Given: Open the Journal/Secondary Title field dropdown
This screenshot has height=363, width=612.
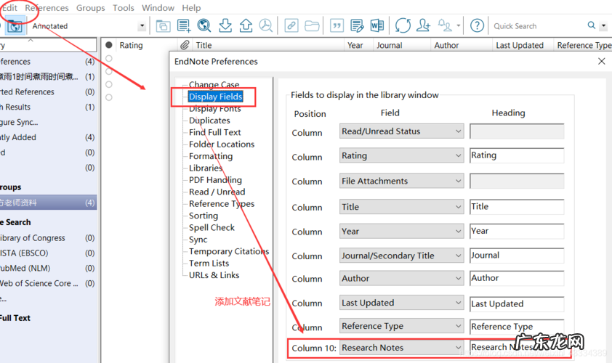Looking at the screenshot, I should [x=458, y=256].
